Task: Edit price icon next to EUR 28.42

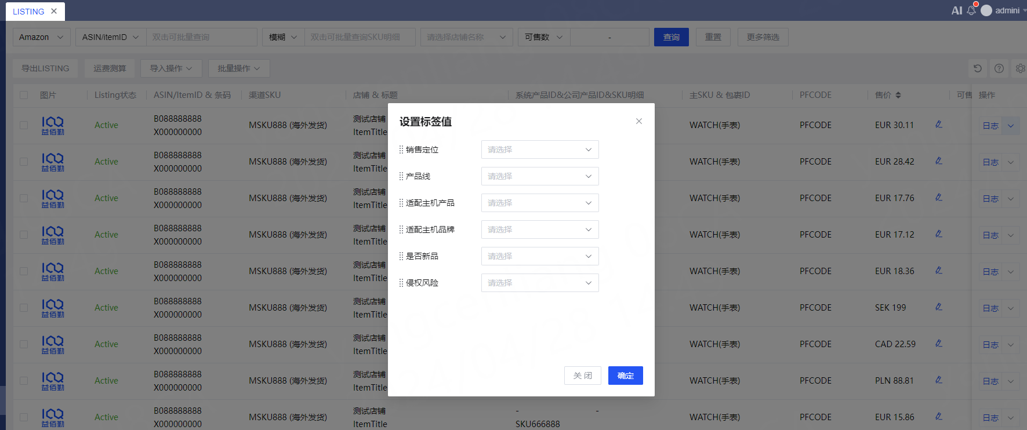Action: [x=939, y=161]
